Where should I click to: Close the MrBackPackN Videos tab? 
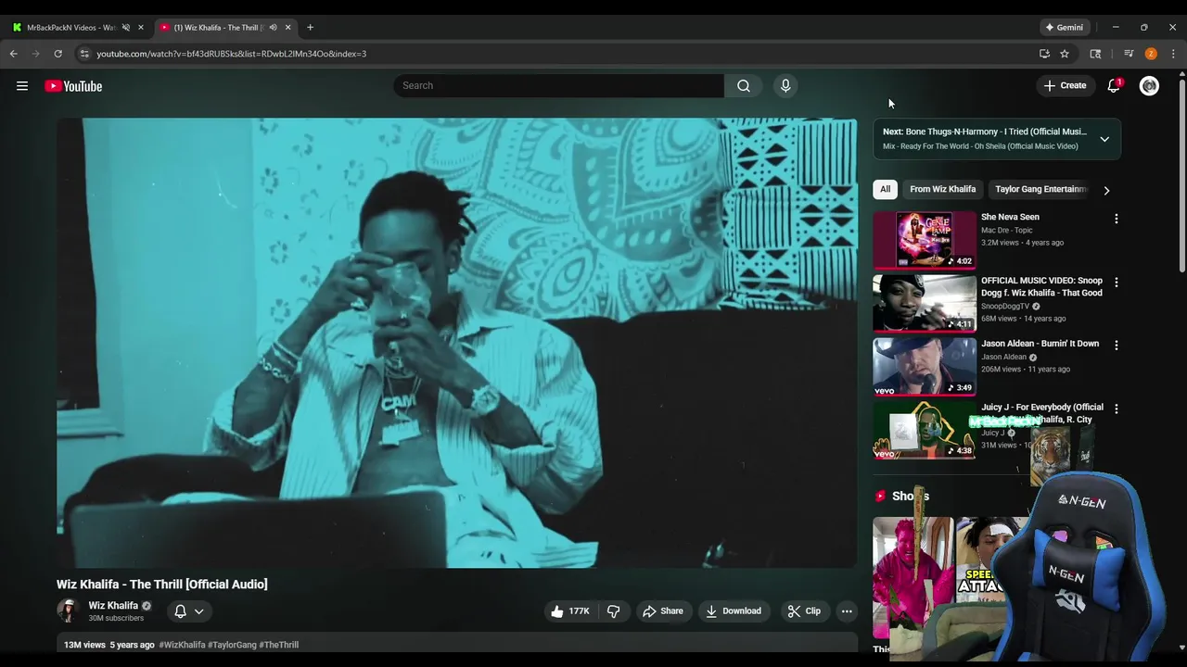(x=141, y=27)
